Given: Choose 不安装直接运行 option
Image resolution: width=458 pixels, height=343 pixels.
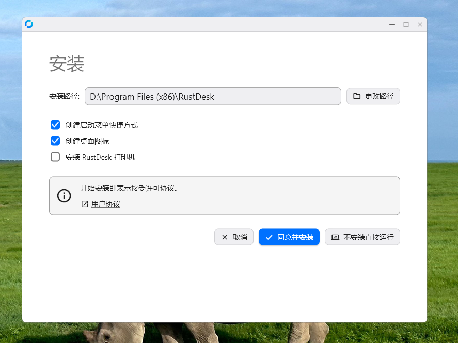Looking at the screenshot, I should coord(362,237).
